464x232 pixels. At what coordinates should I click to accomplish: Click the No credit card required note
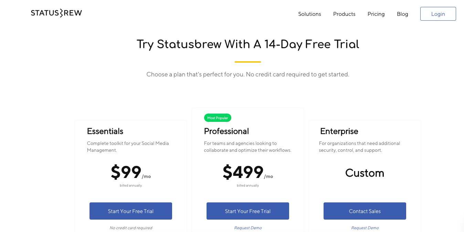click(x=131, y=228)
